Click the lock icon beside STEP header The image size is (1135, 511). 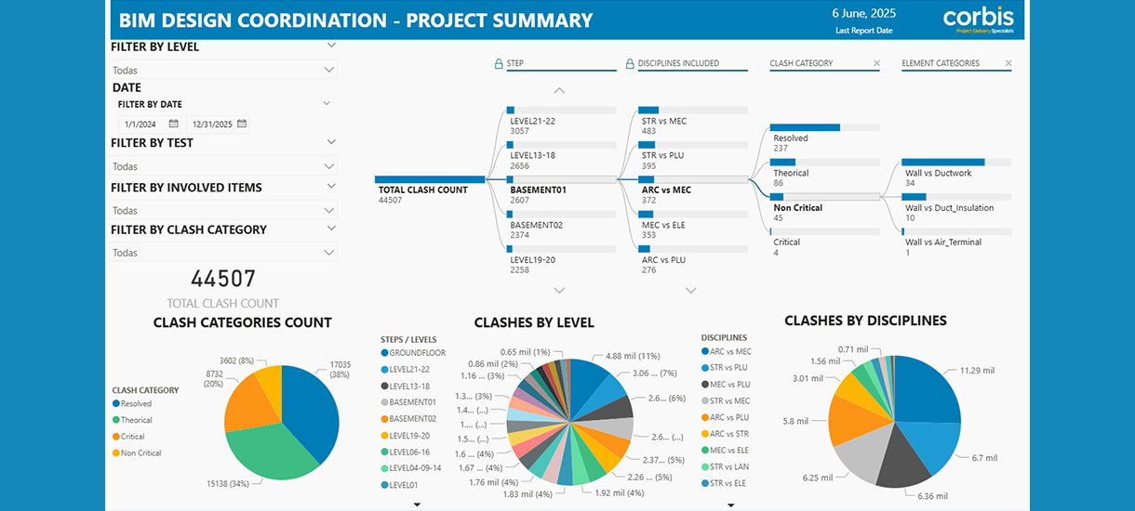click(x=499, y=64)
